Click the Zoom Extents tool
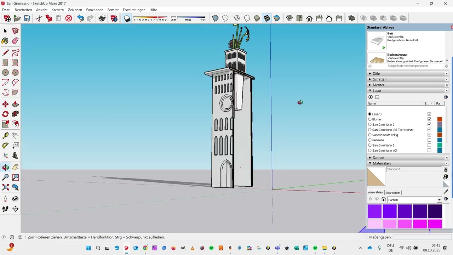453x255 pixels. pos(5,187)
